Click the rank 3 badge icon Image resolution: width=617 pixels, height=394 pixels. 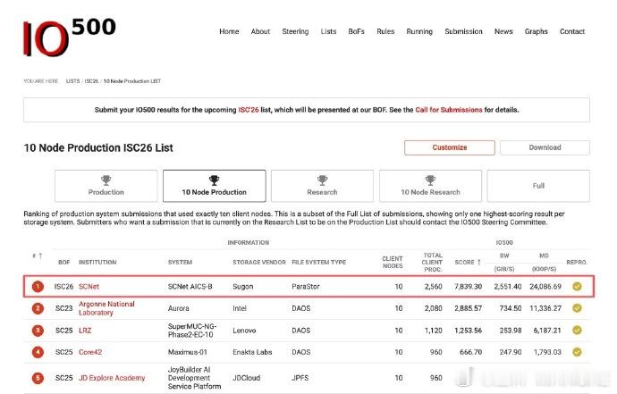(38, 331)
